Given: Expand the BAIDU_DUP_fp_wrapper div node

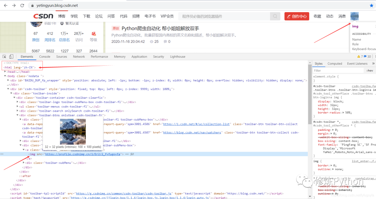Looking at the screenshot, I should (x=8, y=80).
